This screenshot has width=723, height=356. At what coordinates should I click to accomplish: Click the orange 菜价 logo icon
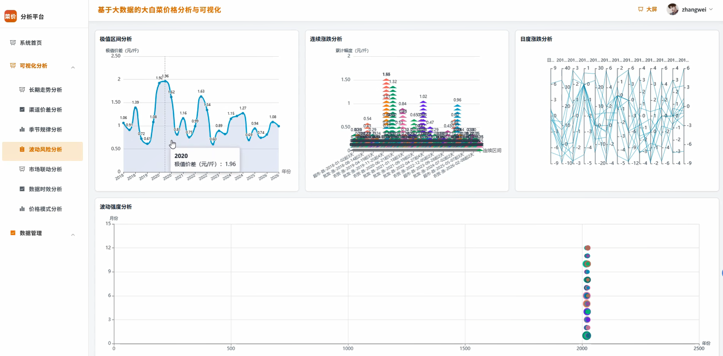click(x=11, y=16)
